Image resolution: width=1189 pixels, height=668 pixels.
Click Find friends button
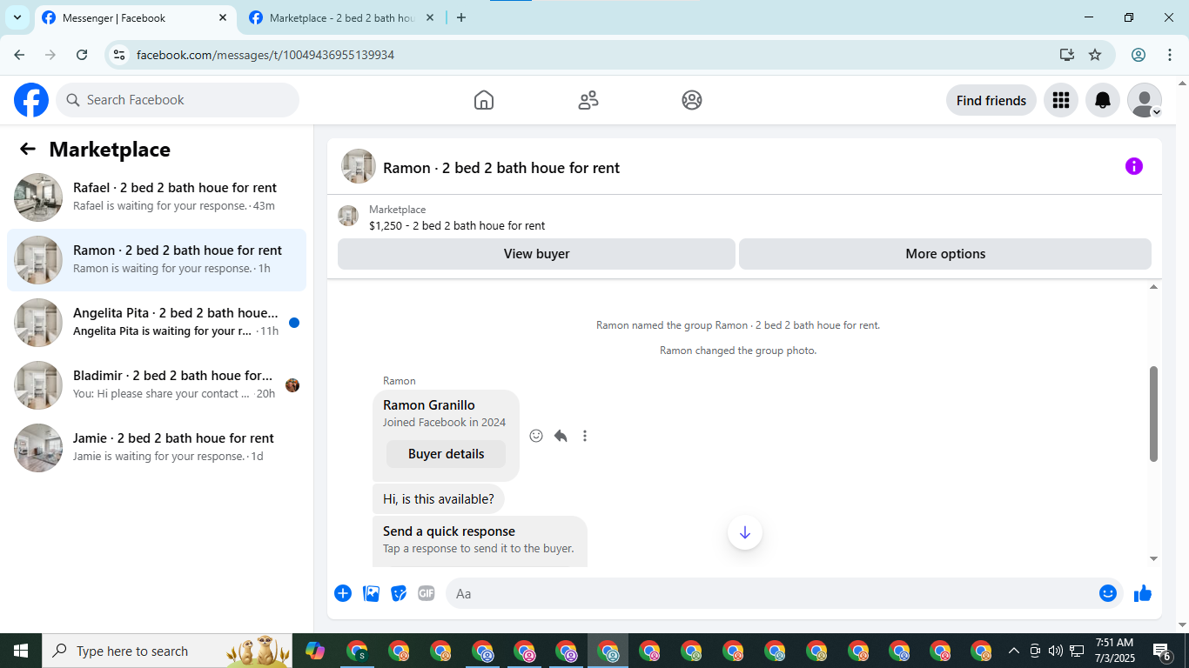point(991,100)
